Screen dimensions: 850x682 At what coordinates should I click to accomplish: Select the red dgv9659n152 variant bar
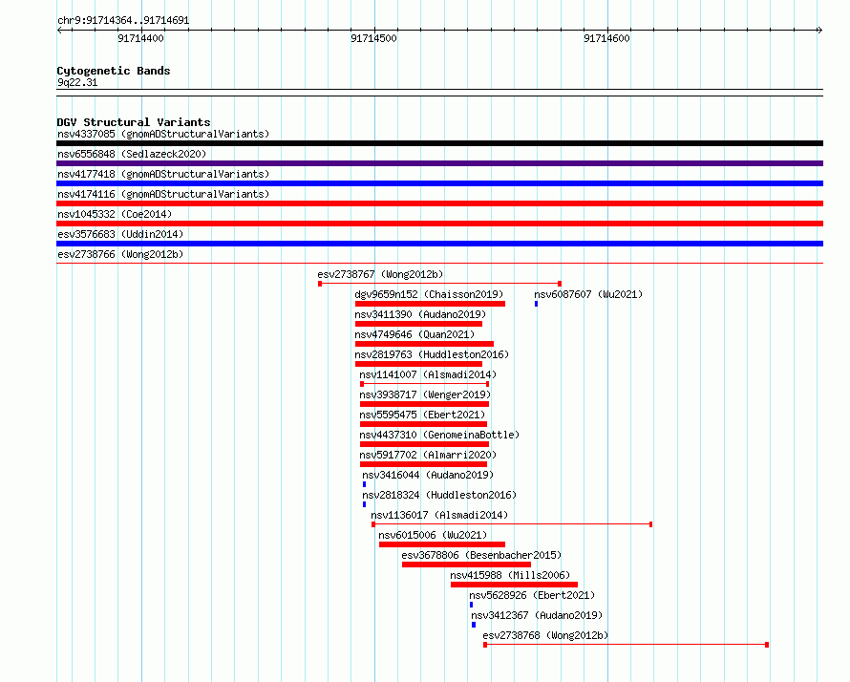[431, 304]
